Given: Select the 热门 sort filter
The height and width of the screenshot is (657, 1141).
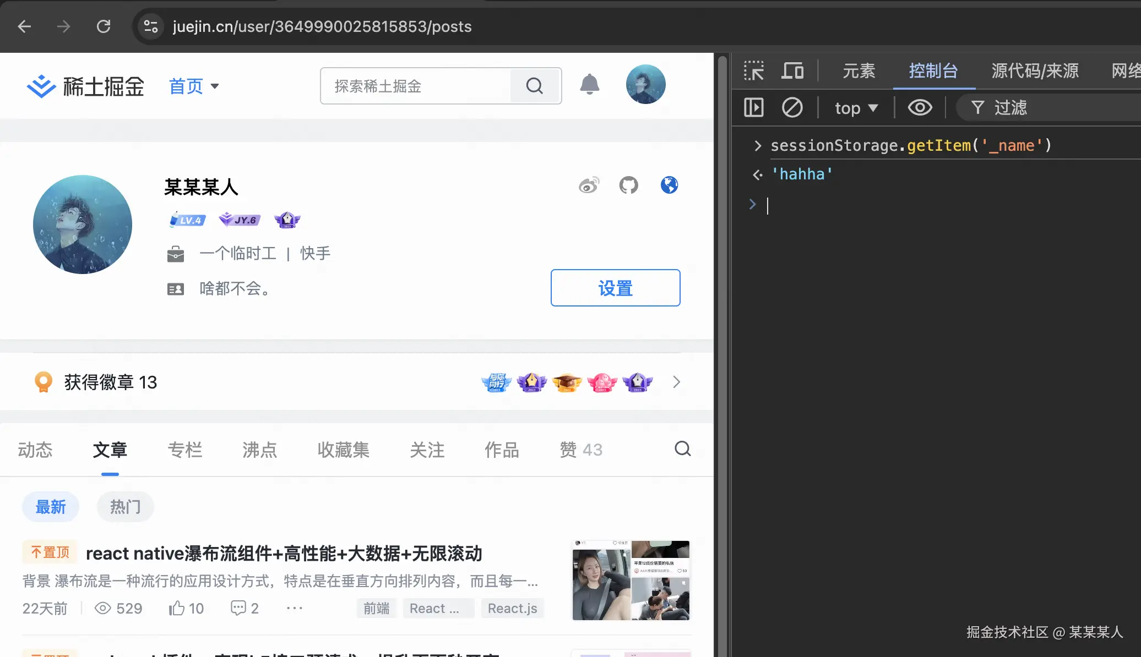Looking at the screenshot, I should [125, 507].
